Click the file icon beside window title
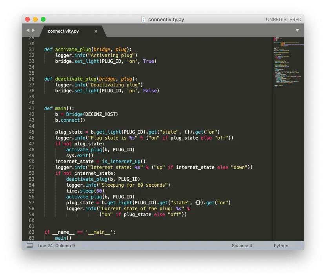The image size is (326, 279). (x=144, y=19)
